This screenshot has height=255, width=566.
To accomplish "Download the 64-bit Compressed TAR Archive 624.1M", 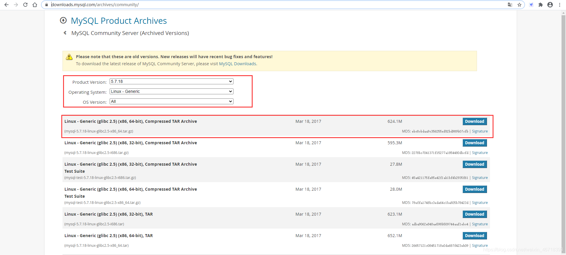I will pyautogui.click(x=475, y=121).
